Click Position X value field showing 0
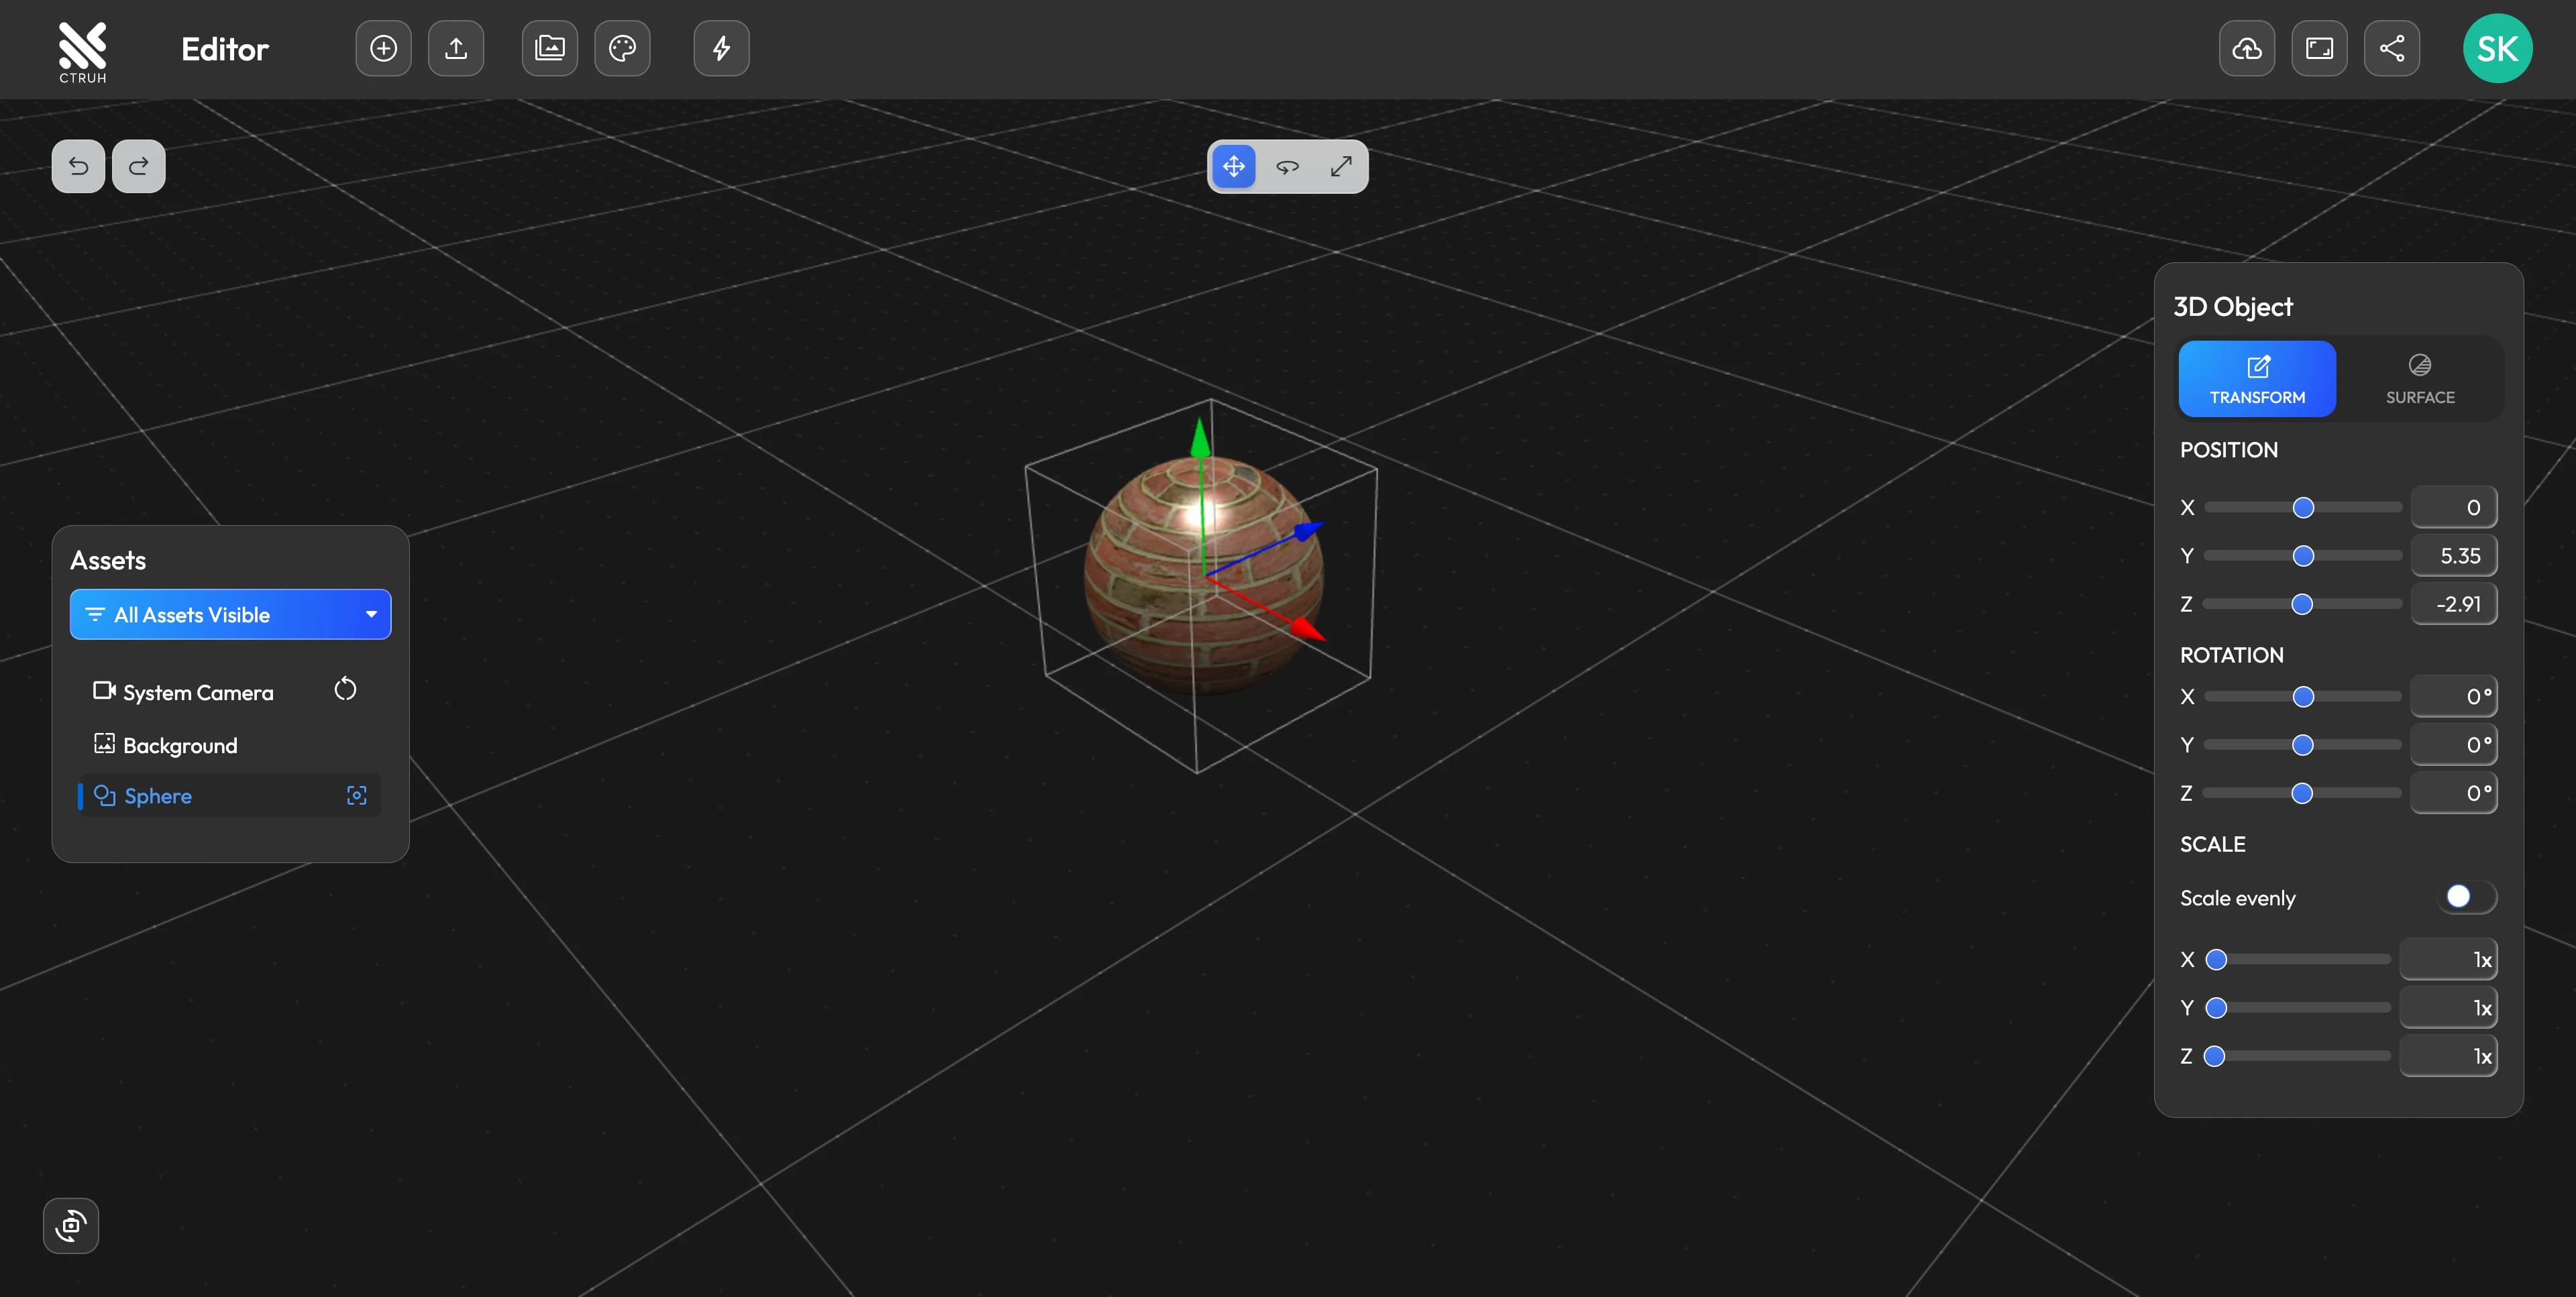 2454,508
